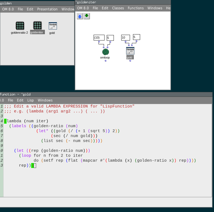214x212 pixels.
Task: Open the Presentation menu in golden window
Action: (x=47, y=9)
